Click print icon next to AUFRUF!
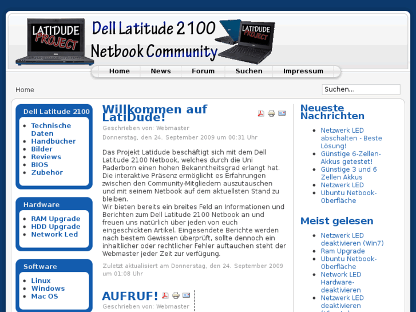416x312 pixels. click(176, 295)
